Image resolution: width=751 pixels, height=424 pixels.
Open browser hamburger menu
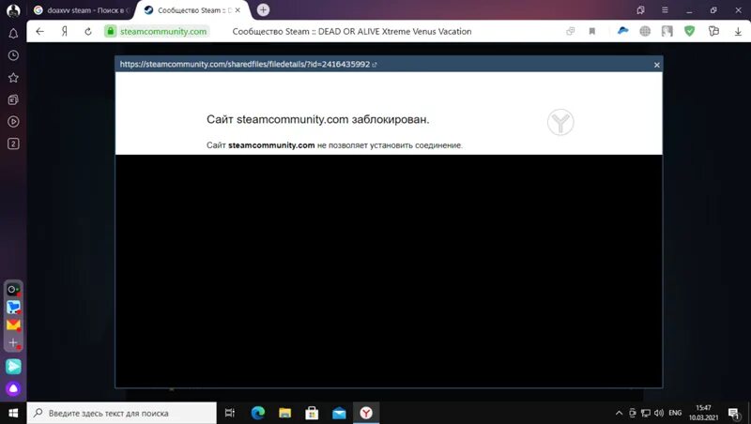pos(665,10)
